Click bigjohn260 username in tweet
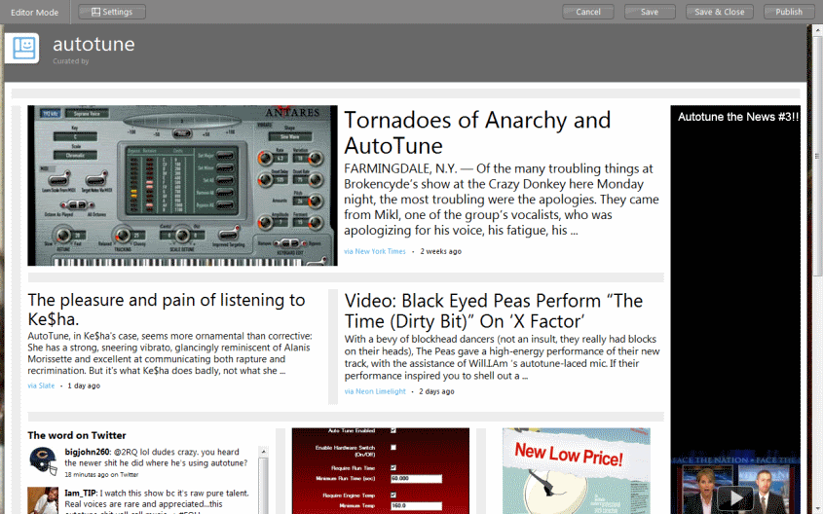The height and width of the screenshot is (514, 823). (87, 452)
